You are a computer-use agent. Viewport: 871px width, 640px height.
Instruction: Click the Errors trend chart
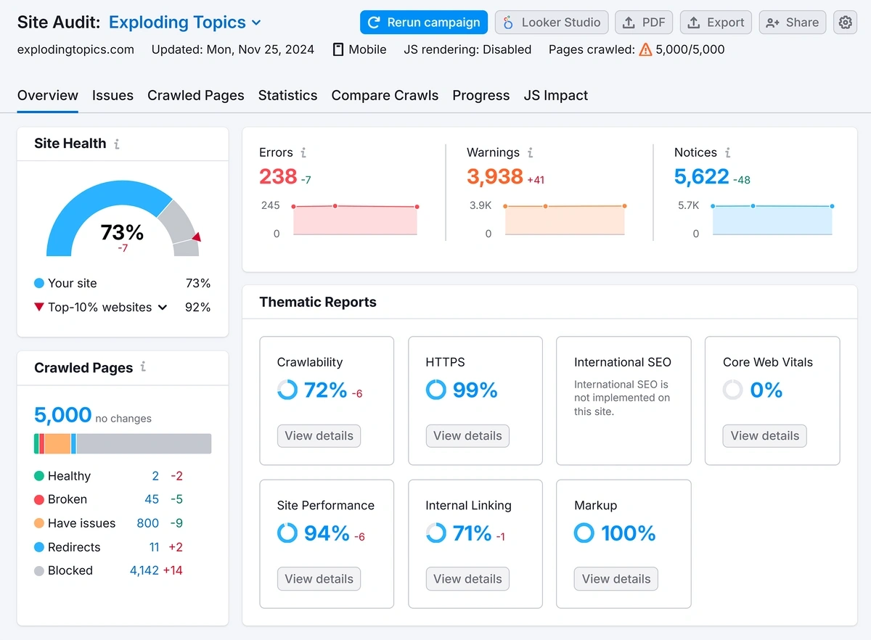(356, 220)
